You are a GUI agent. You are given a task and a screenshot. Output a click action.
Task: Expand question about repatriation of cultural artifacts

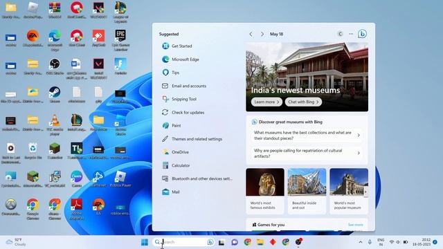[x=307, y=154]
